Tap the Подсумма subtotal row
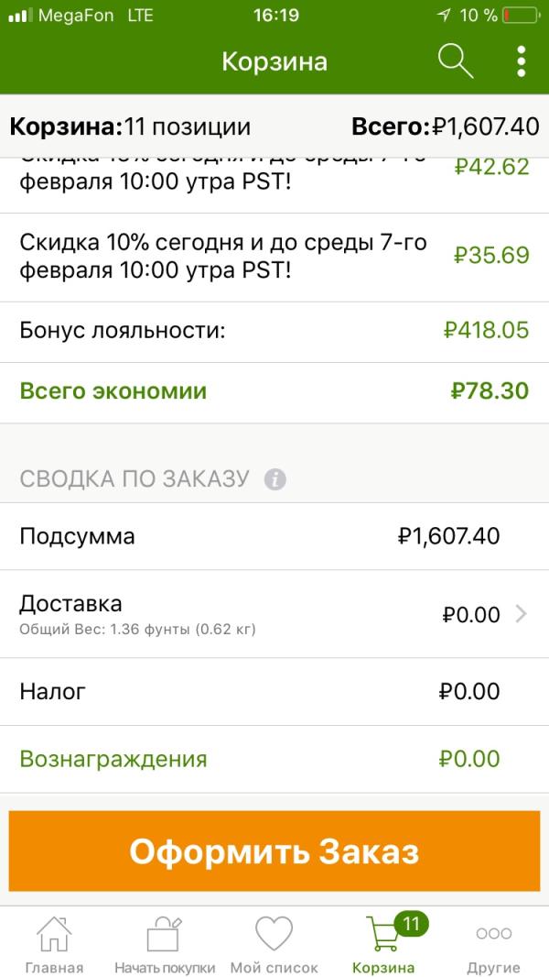 pos(274,536)
